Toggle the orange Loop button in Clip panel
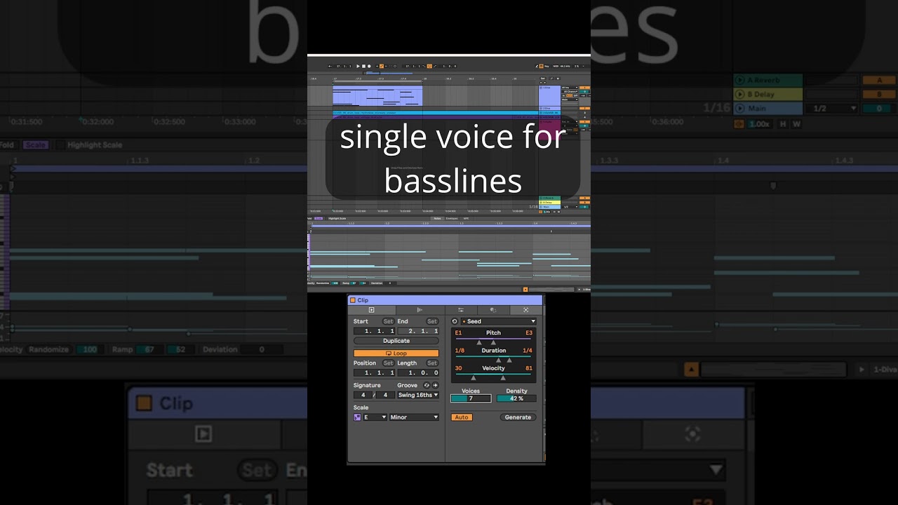Viewport: 898px width, 505px height. point(396,353)
